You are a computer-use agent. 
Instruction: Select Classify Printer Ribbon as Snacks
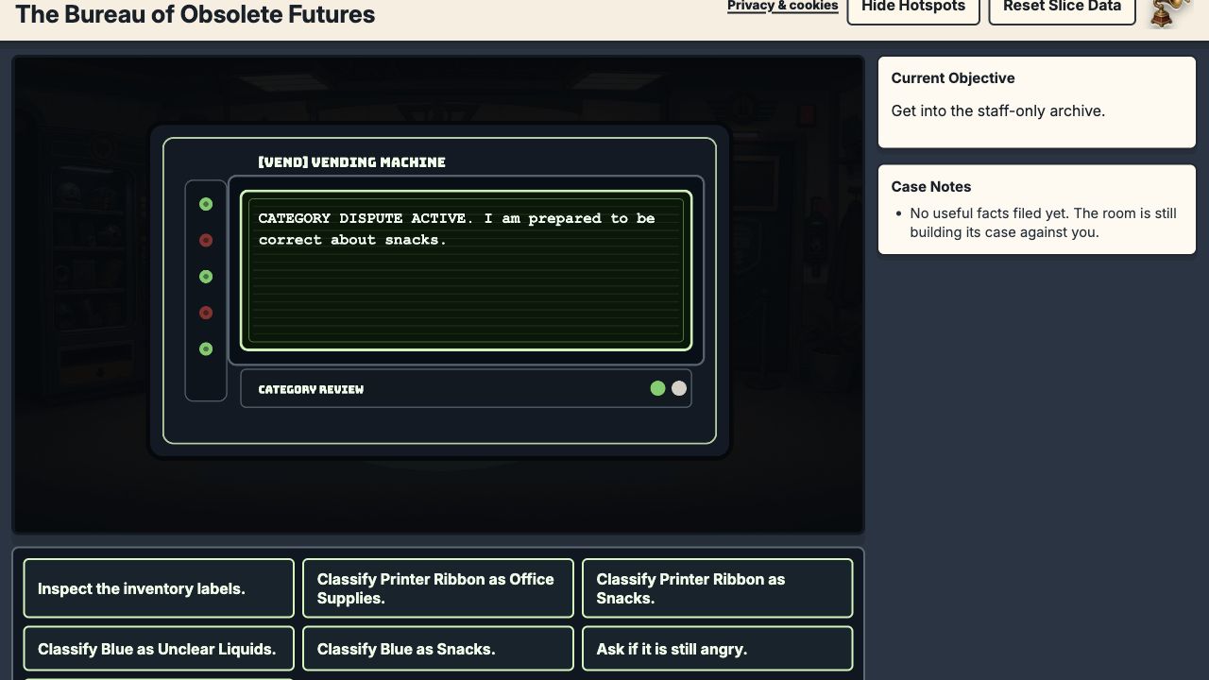[x=718, y=588]
